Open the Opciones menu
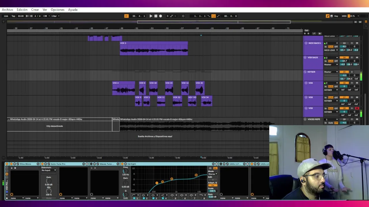 pos(58,9)
